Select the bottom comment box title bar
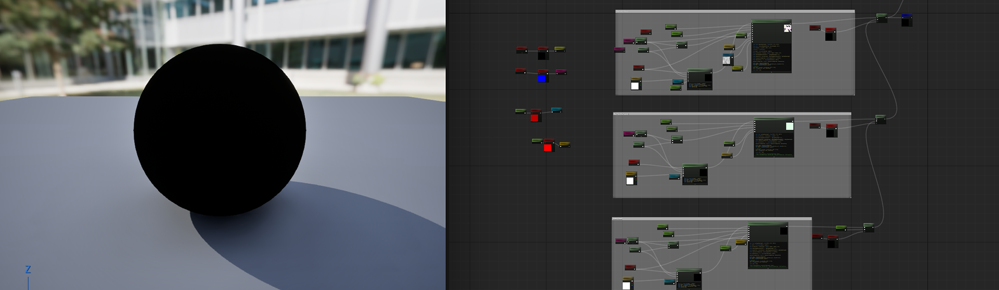 (712, 219)
